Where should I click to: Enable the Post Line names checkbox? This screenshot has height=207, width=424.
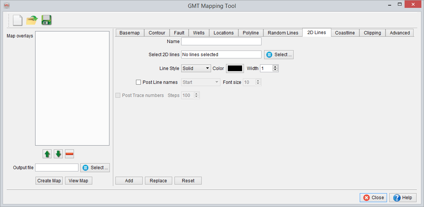(x=139, y=82)
